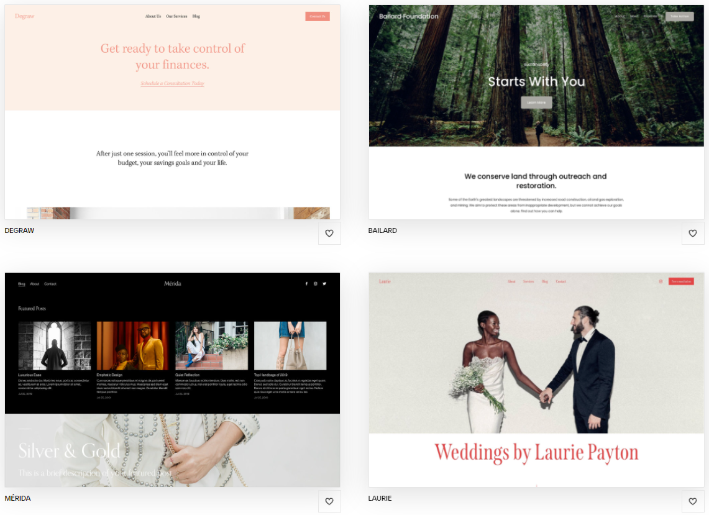This screenshot has width=709, height=515.
Task: Click the Twitter icon in Mérida preview
Action: tap(324, 284)
